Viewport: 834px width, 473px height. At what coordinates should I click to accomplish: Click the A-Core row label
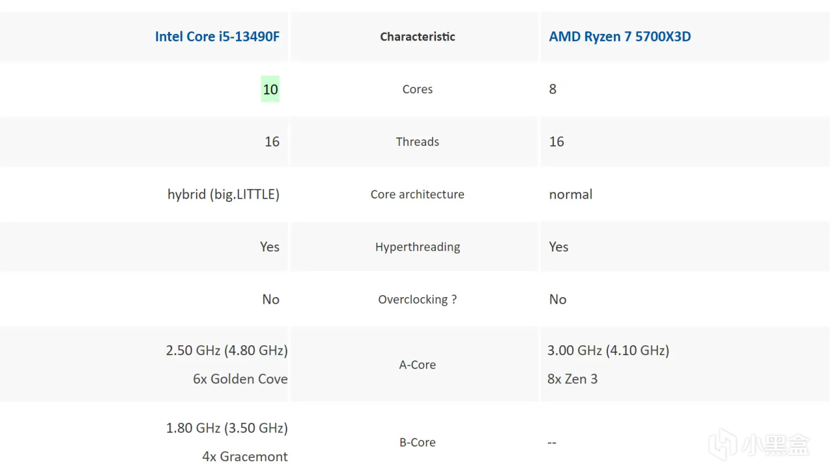coord(417,365)
